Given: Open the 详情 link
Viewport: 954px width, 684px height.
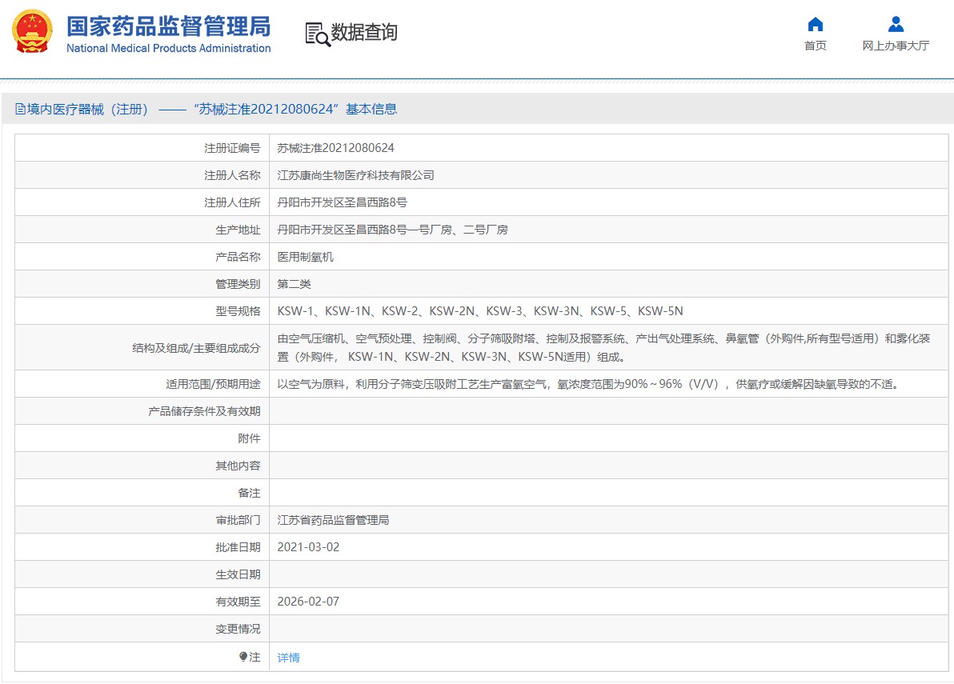Looking at the screenshot, I should (x=288, y=658).
